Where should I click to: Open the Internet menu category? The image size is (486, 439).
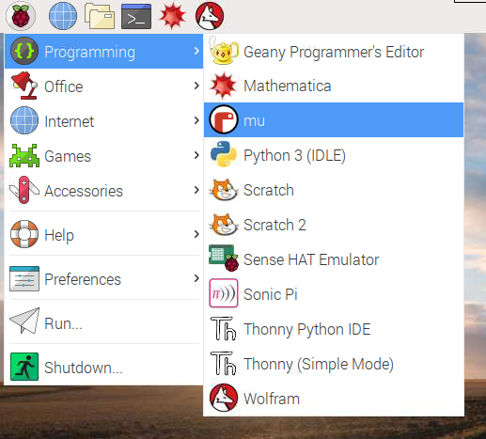[103, 120]
